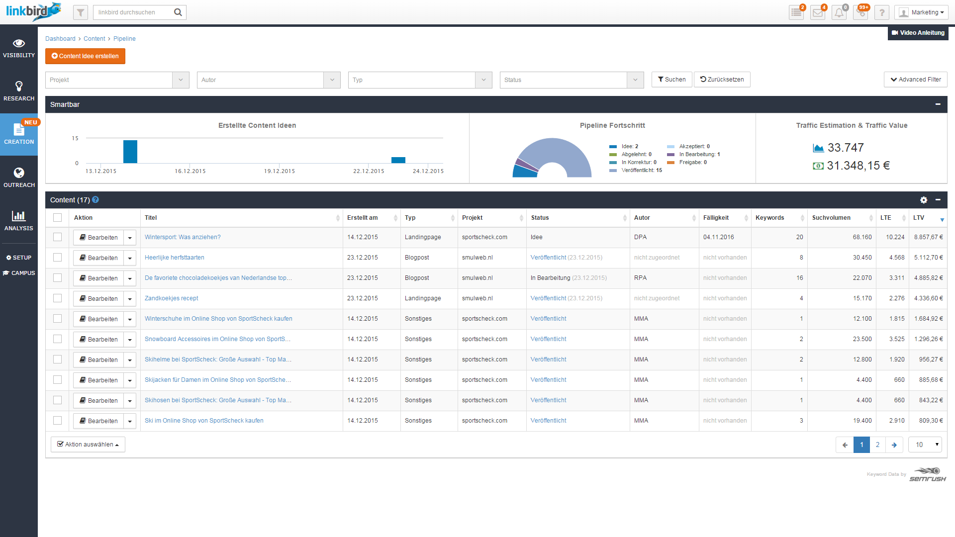Click the filter icon next to search bar
The height and width of the screenshot is (537, 955).
tap(80, 12)
